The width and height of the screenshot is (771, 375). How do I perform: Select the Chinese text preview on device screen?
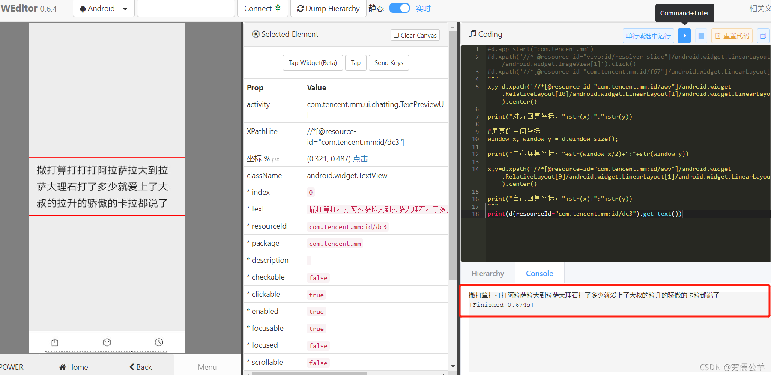(x=107, y=186)
